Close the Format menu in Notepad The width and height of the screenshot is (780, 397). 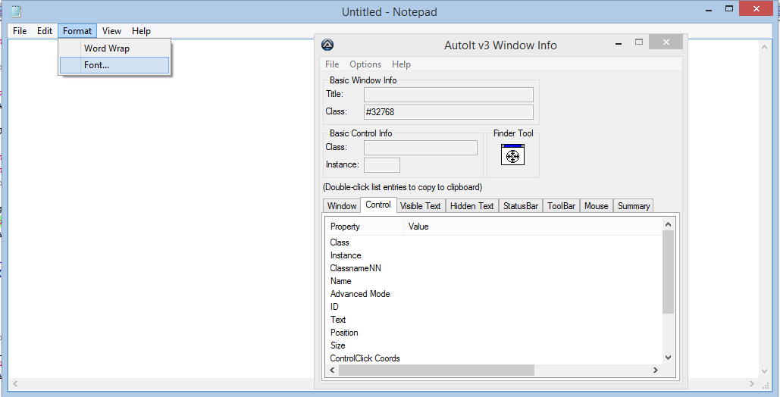click(77, 31)
